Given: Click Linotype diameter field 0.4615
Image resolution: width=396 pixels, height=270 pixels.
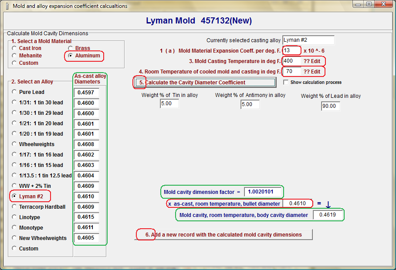Looking at the screenshot, I should tap(86, 217).
